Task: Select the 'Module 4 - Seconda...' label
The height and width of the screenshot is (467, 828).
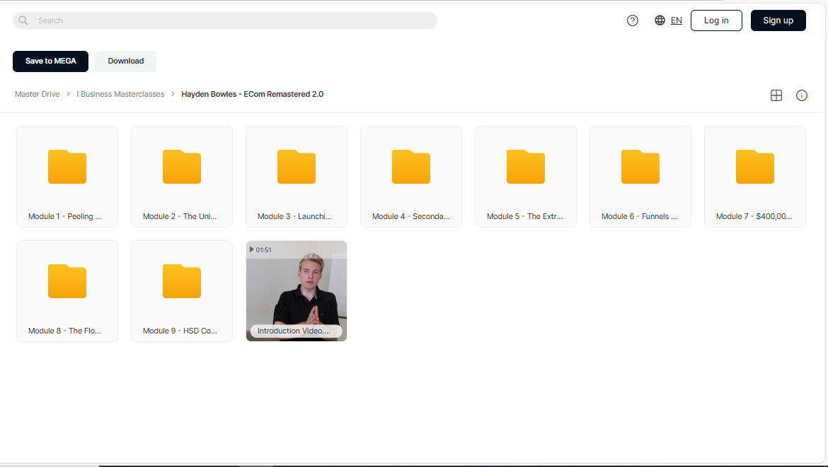Action: 411,217
